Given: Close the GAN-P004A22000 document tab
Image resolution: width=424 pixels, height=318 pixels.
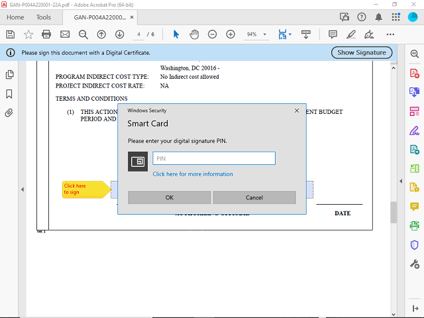Looking at the screenshot, I should [132, 17].
